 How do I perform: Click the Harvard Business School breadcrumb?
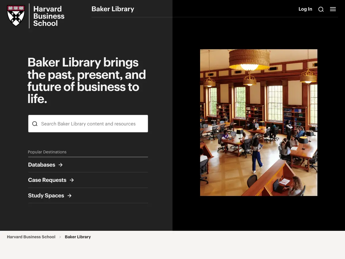click(31, 237)
